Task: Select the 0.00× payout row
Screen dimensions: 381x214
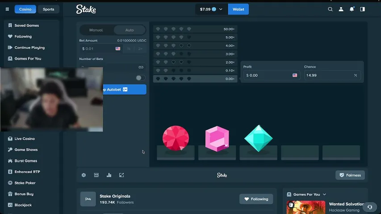Action: pyautogui.click(x=195, y=78)
